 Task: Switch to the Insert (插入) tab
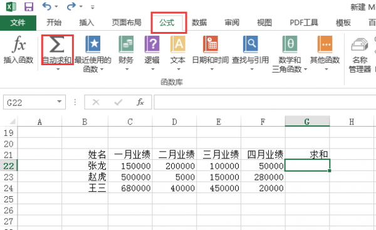[86, 23]
